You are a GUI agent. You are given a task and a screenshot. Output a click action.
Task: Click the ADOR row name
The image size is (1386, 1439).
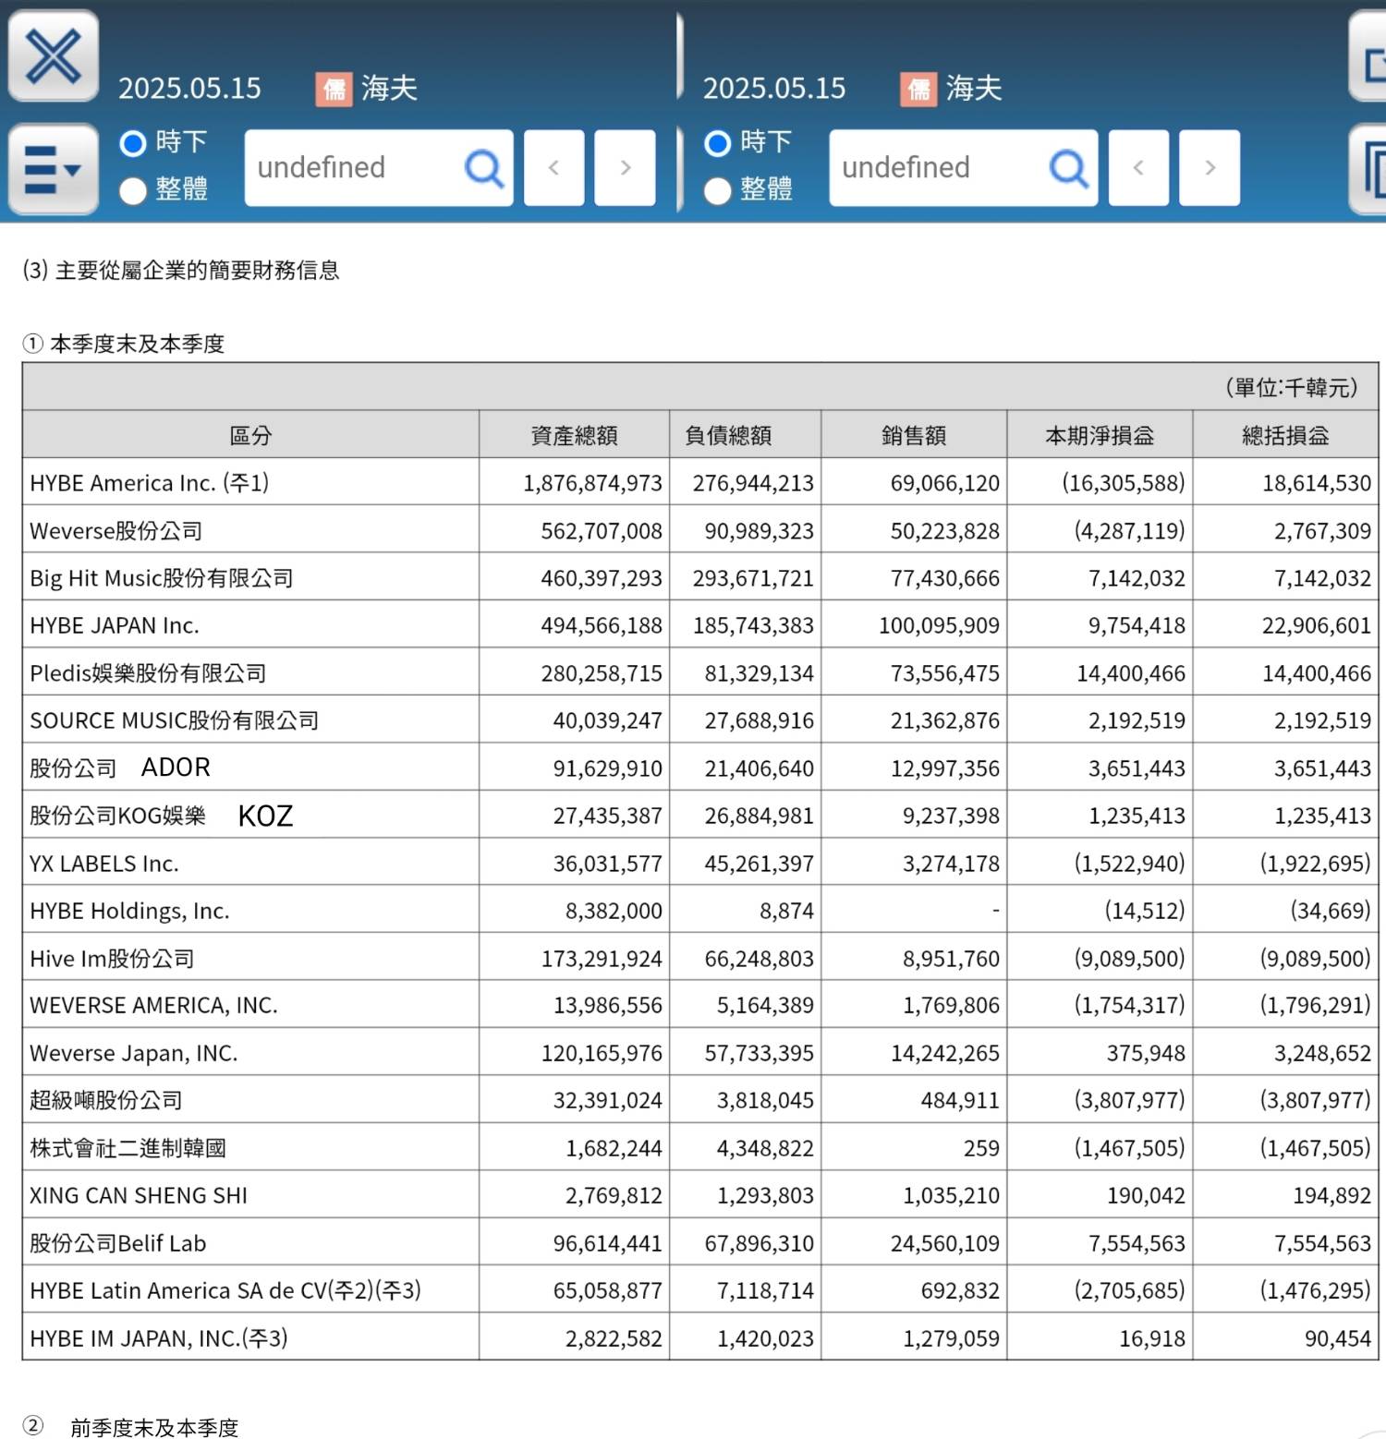(x=176, y=768)
